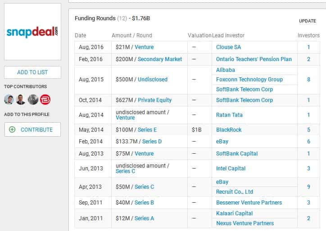Open the eBay link in Apr 2013 row
Viewport: 326px width, 231px height.
pos(222,182)
